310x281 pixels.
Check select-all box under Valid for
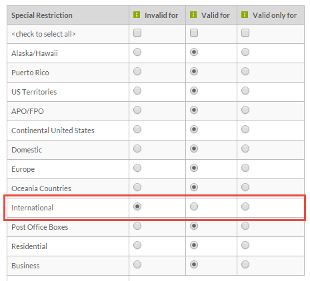pyautogui.click(x=194, y=33)
